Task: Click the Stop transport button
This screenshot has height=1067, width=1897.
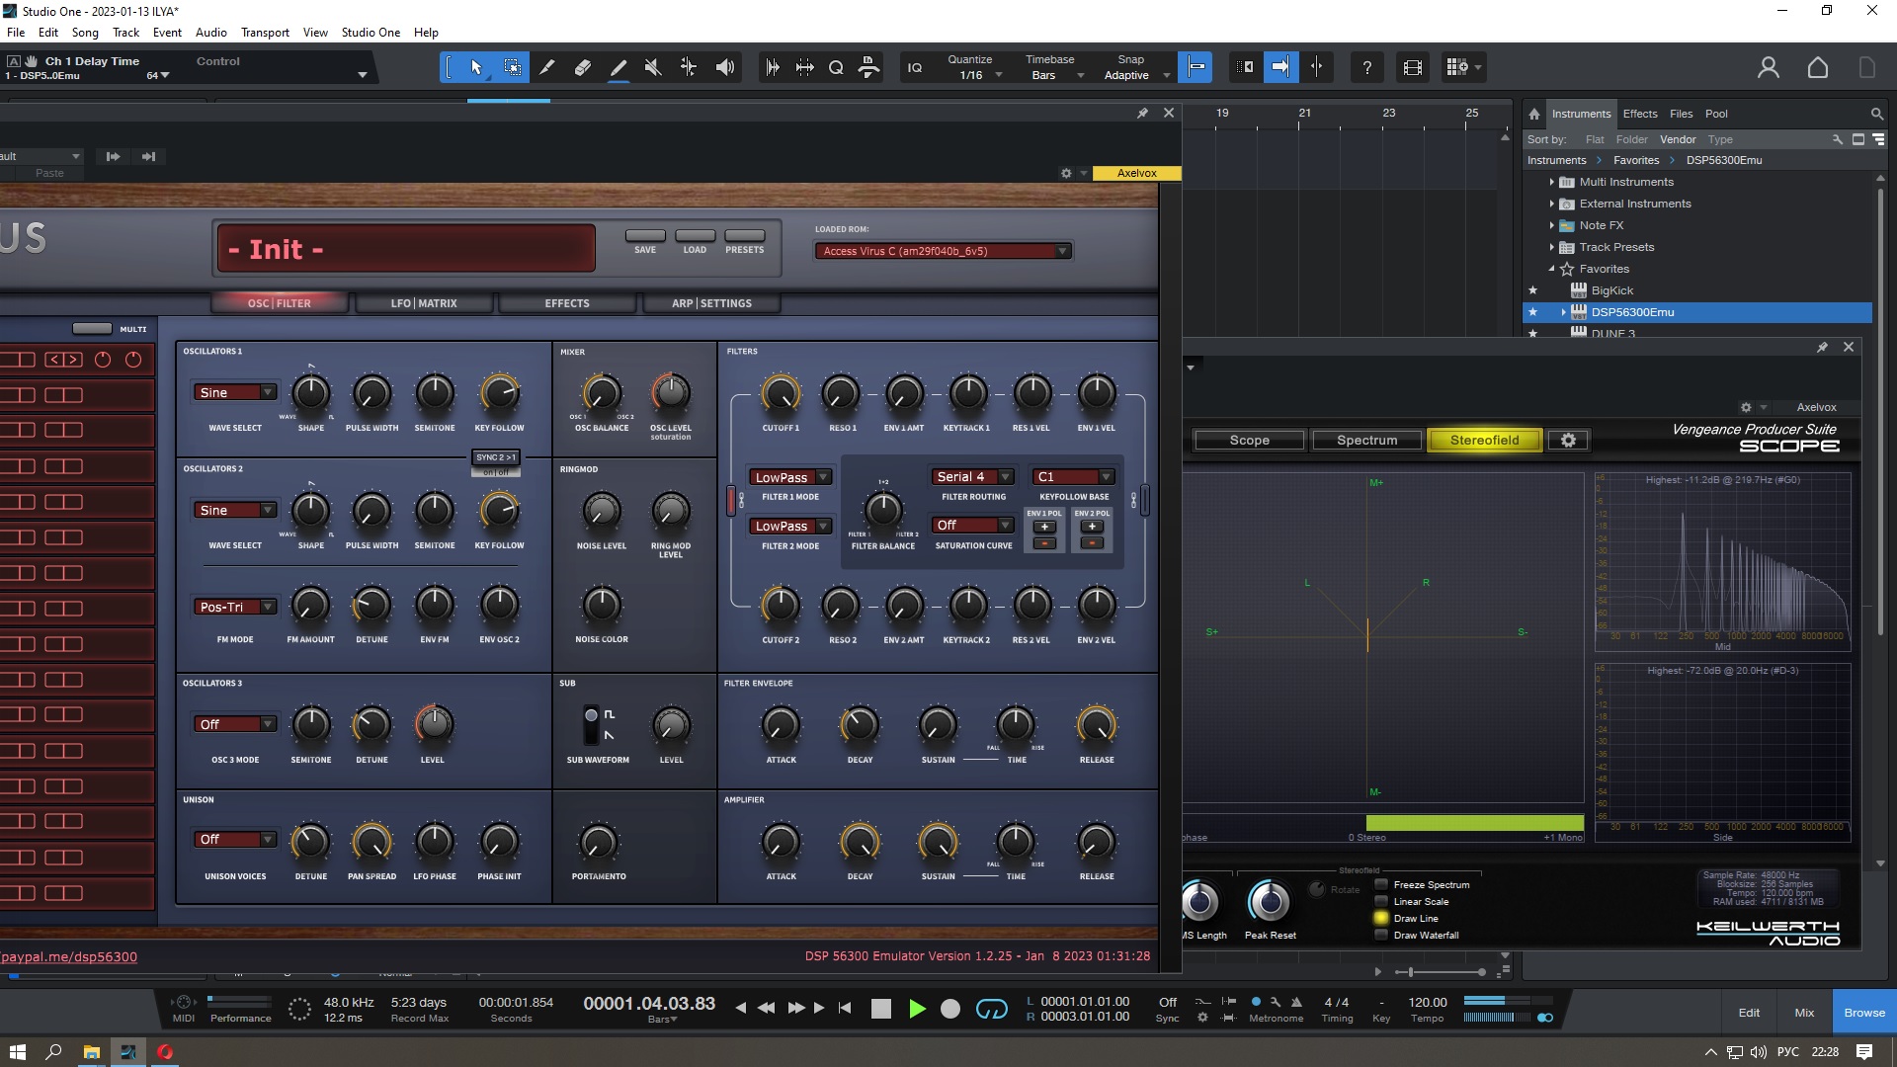Action: pos(880,1009)
